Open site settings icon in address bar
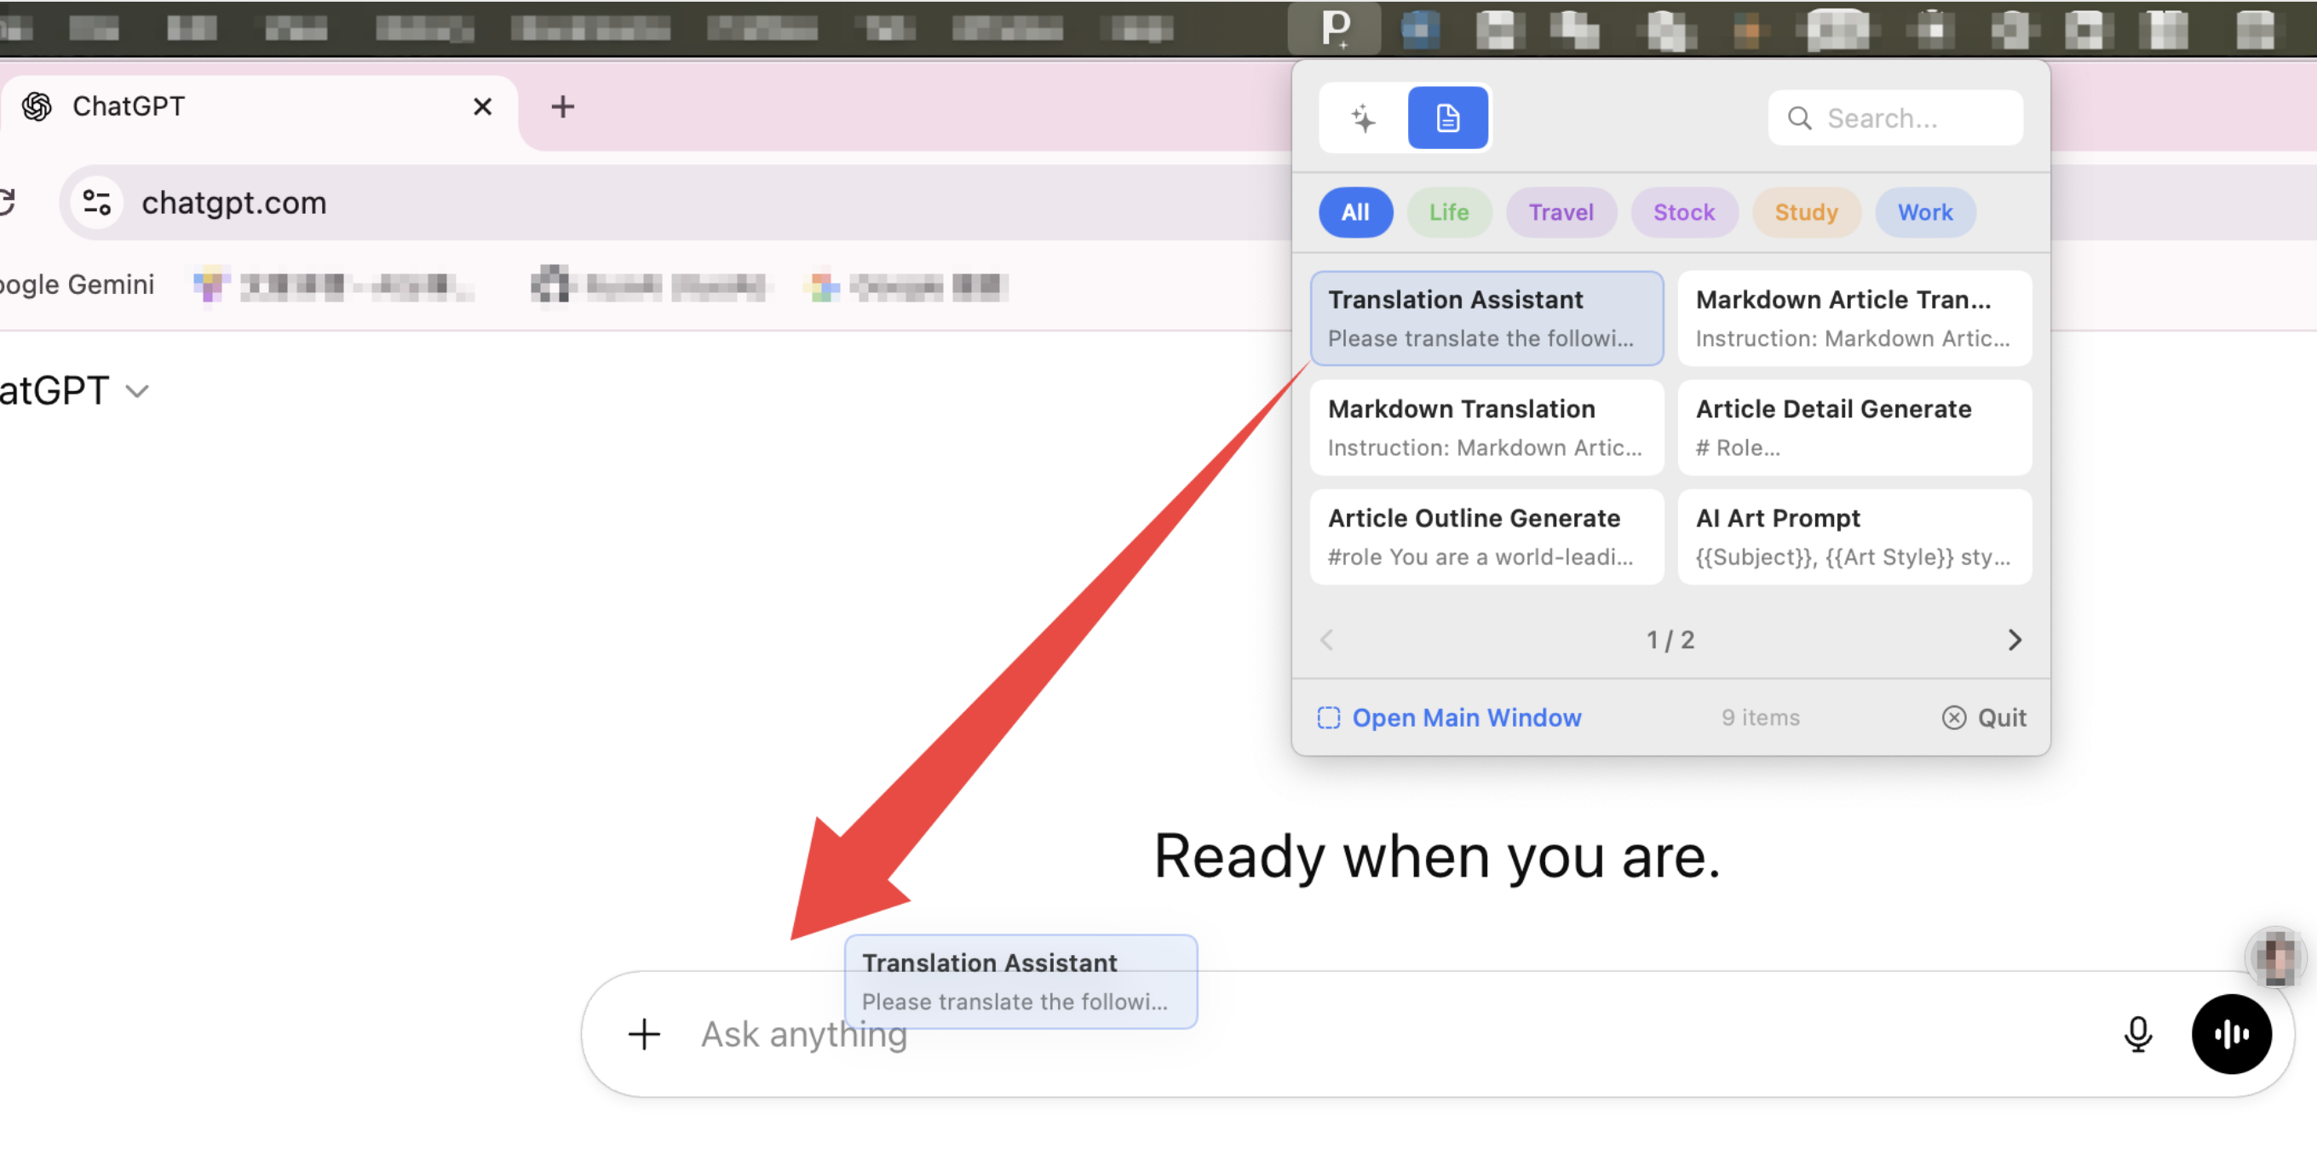Viewport: 2317px width, 1150px height. [97, 202]
